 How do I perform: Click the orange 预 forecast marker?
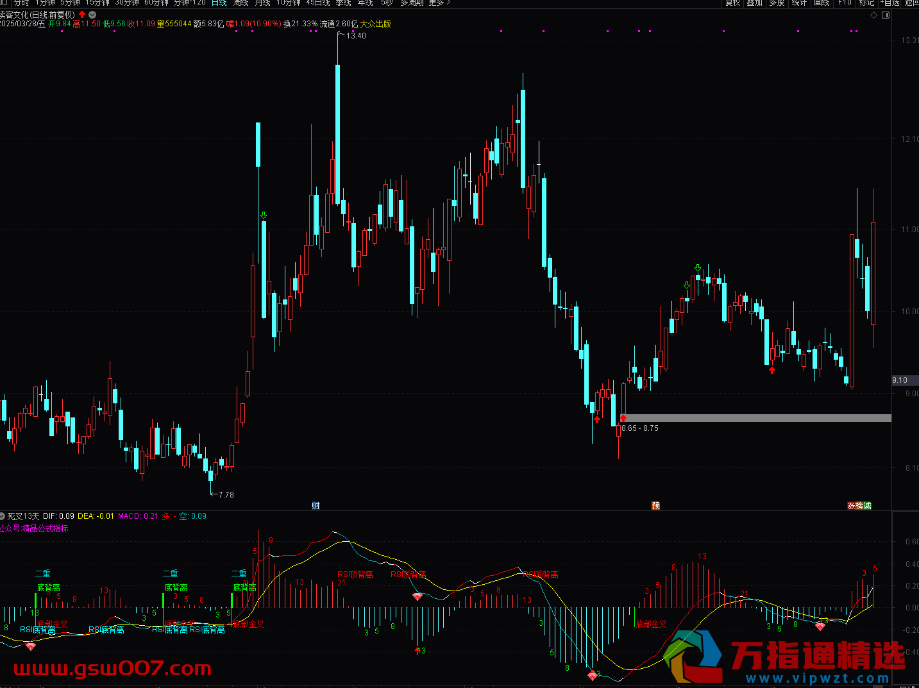click(x=655, y=506)
